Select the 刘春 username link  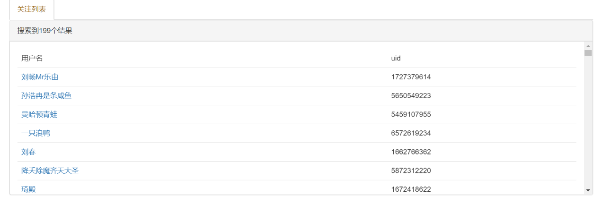(x=28, y=152)
